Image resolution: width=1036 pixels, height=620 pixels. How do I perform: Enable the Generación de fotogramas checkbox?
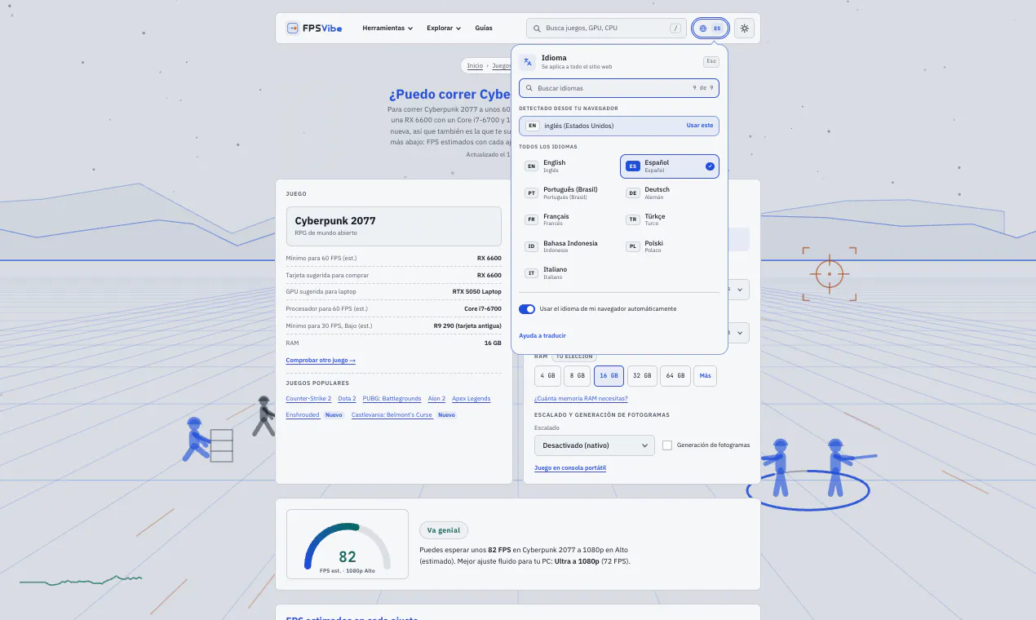(x=667, y=445)
